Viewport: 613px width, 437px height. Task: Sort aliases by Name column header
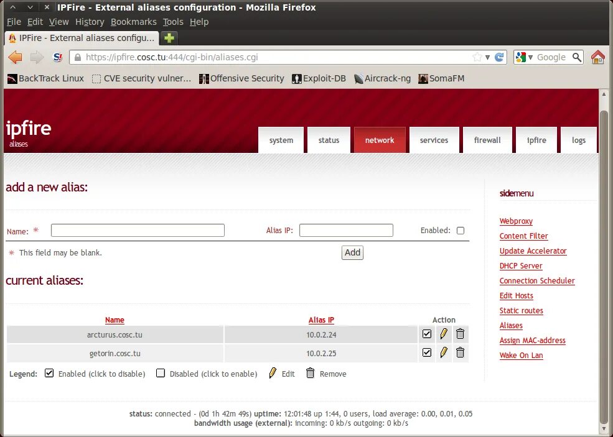coord(115,320)
